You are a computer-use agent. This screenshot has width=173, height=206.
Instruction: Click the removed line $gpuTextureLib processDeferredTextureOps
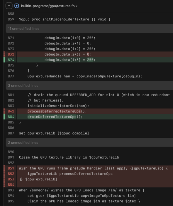point(70,174)
